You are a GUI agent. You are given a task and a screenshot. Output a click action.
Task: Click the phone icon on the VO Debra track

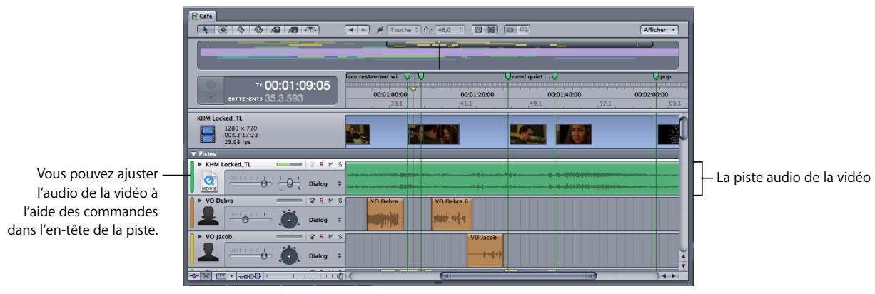pos(312,201)
